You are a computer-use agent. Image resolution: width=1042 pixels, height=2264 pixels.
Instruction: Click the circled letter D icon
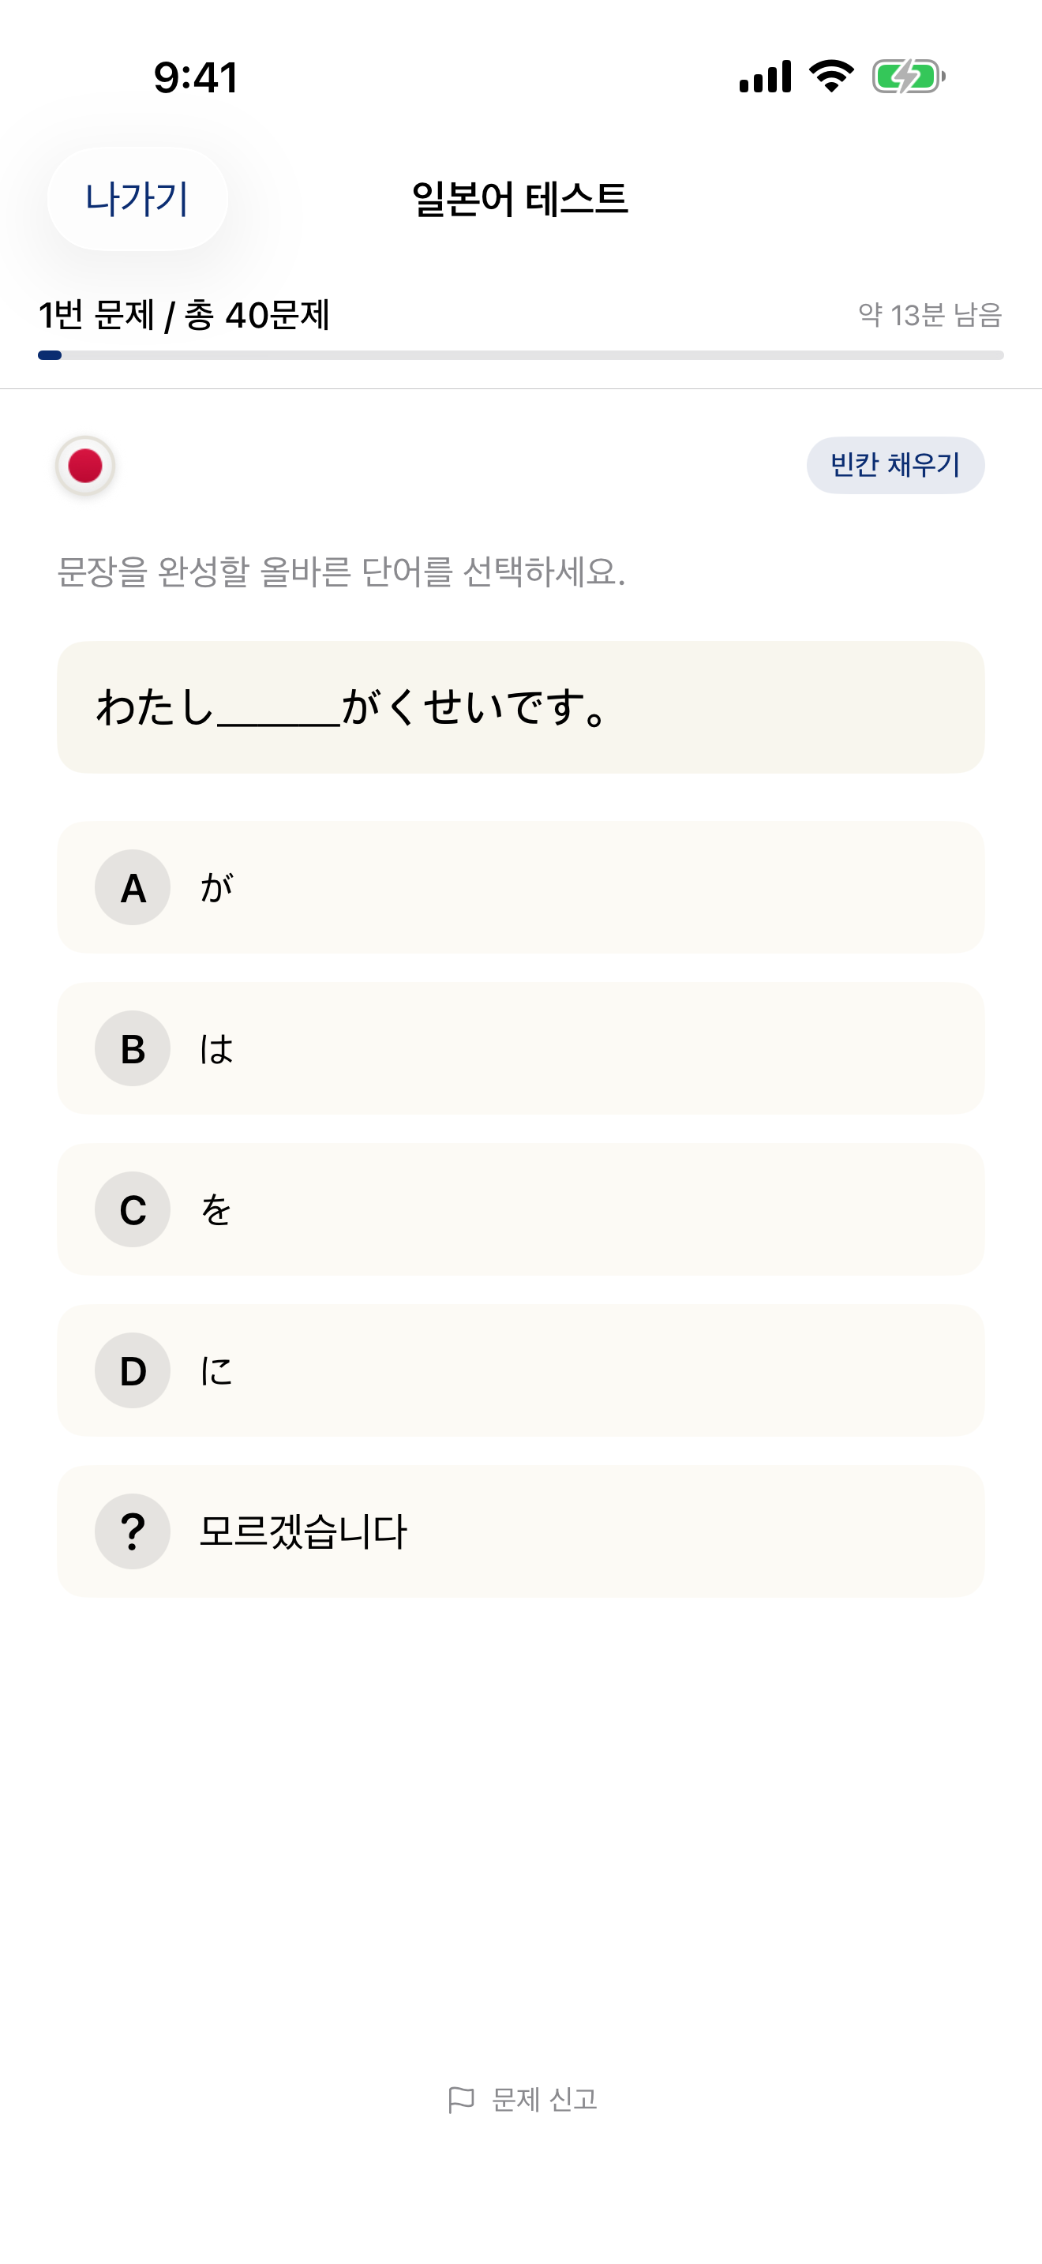132,1370
